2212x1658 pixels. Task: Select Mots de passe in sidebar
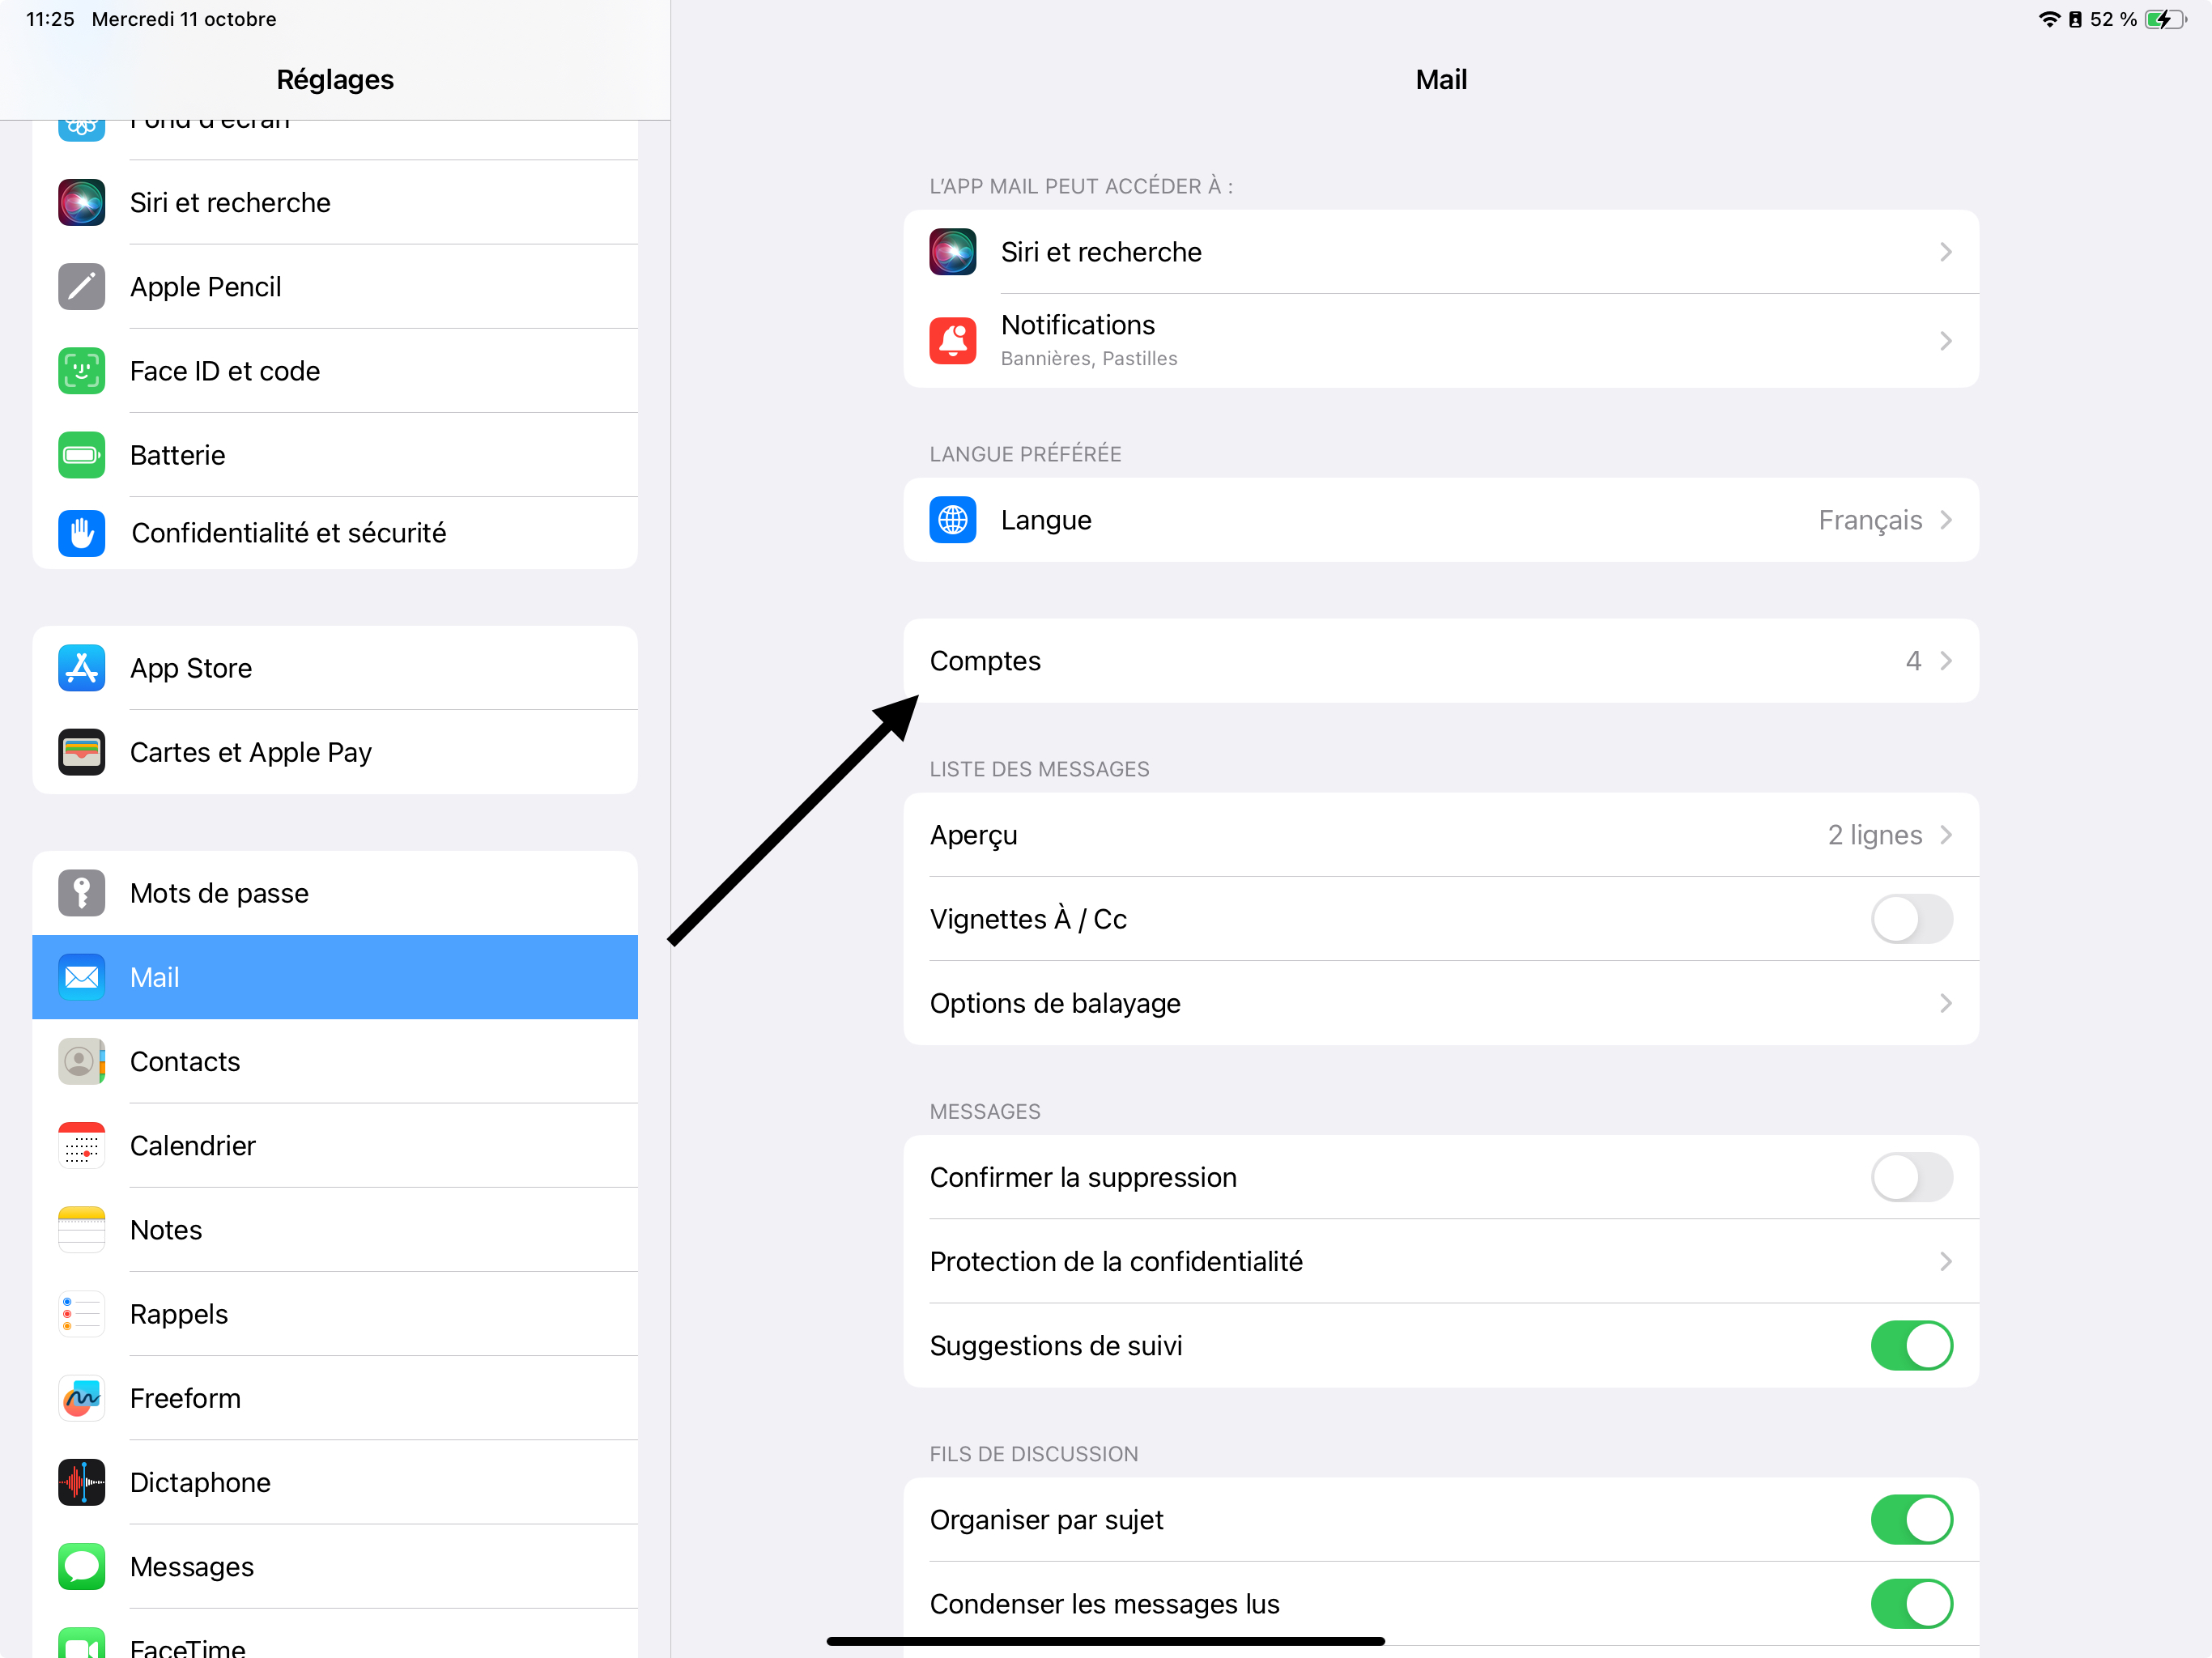click(x=335, y=893)
